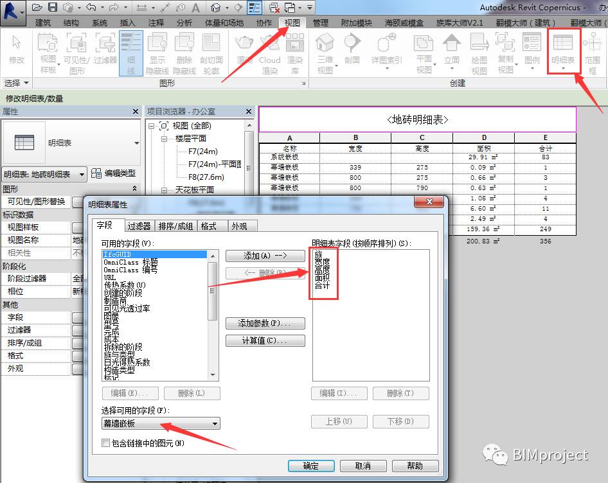Screen dimensions: 608x483
Task: Create a 剖面 section view
Action: point(352,49)
